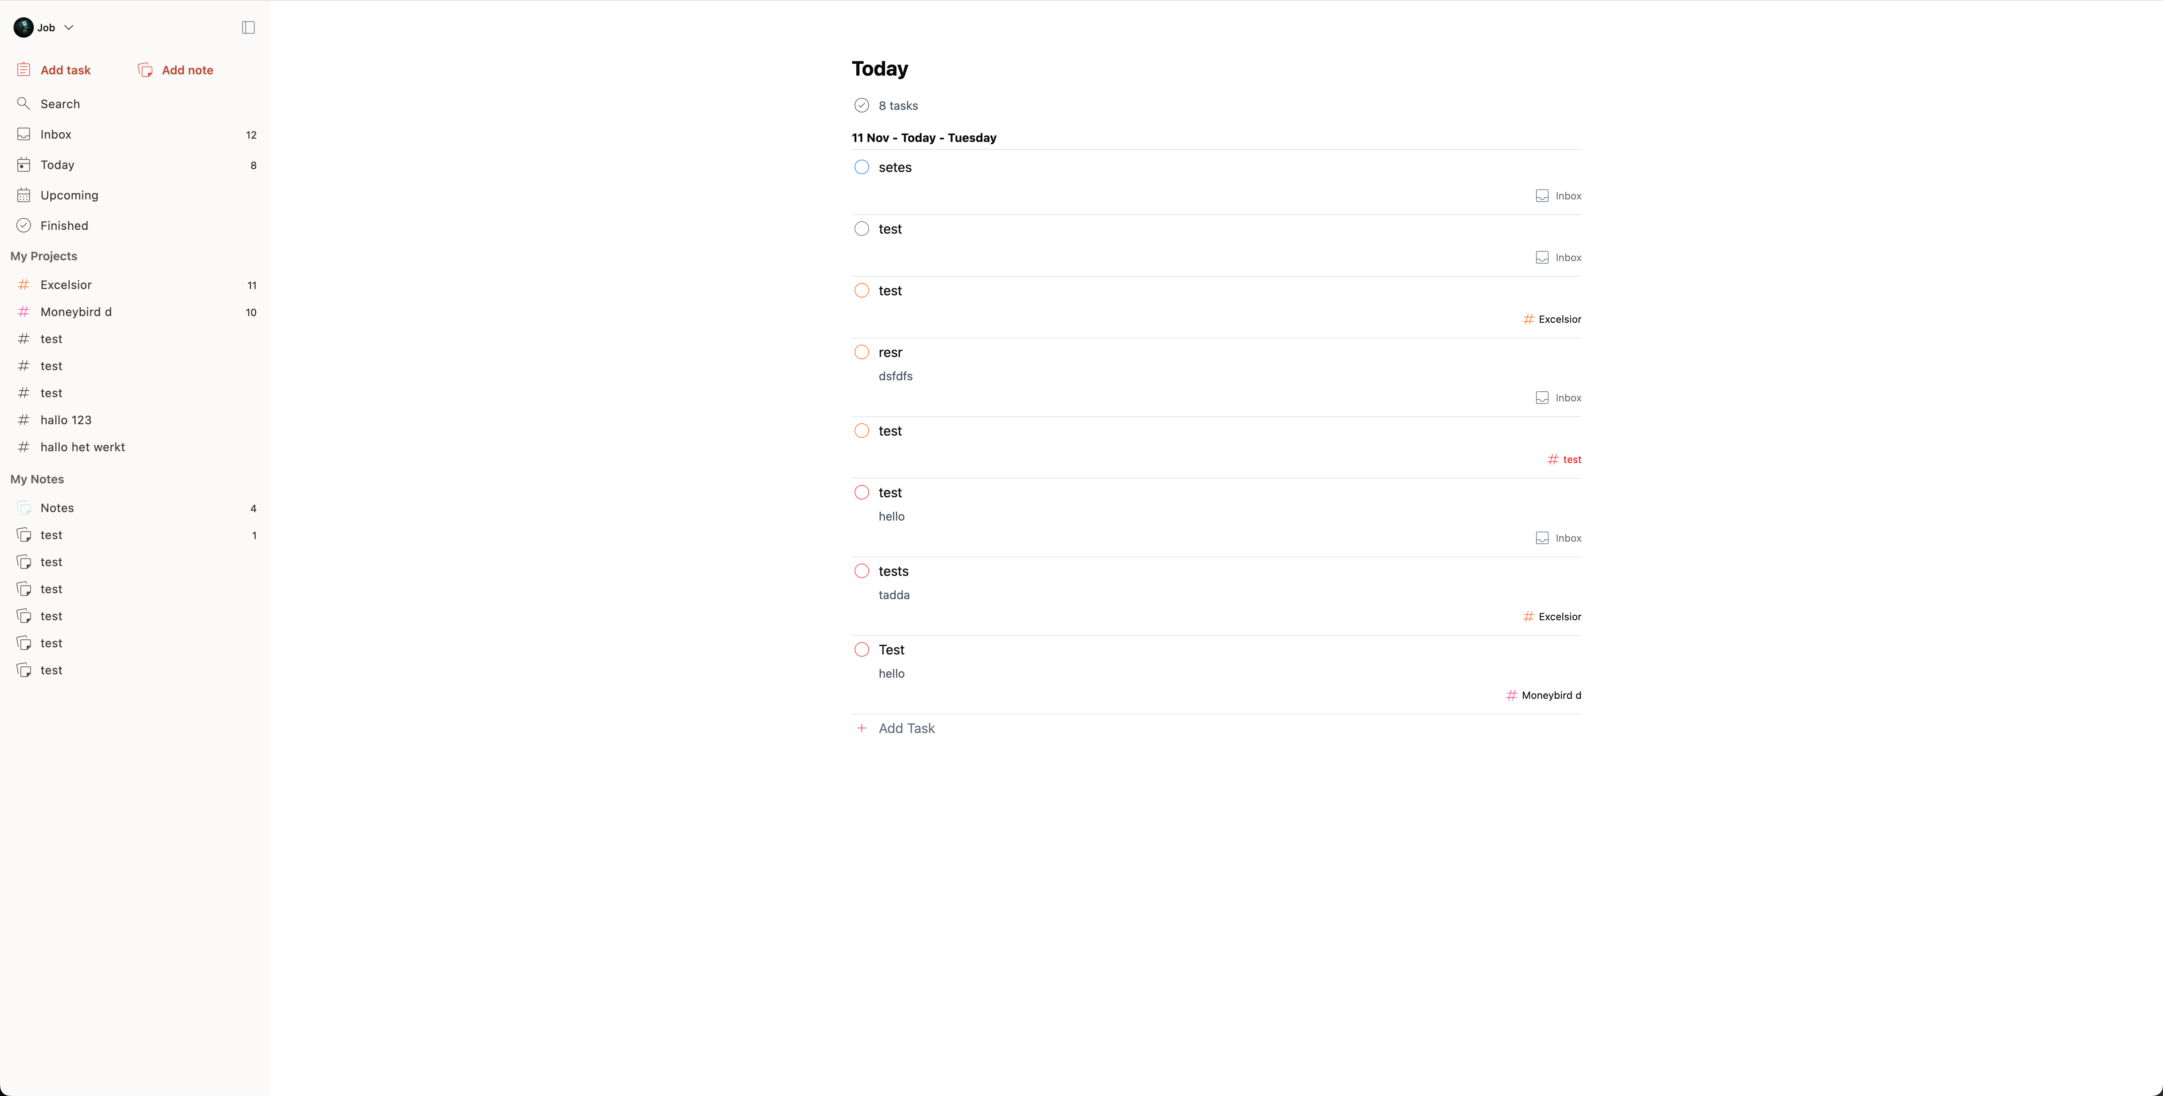Complete the resr task circle
The width and height of the screenshot is (2163, 1096).
pyautogui.click(x=861, y=352)
